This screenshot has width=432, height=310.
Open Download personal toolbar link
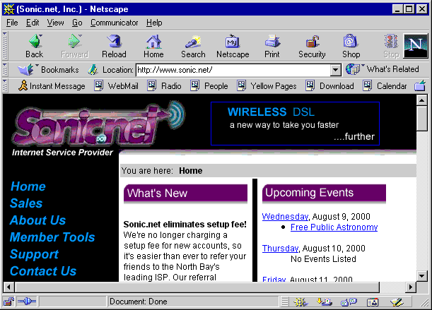pyautogui.click(x=329, y=86)
